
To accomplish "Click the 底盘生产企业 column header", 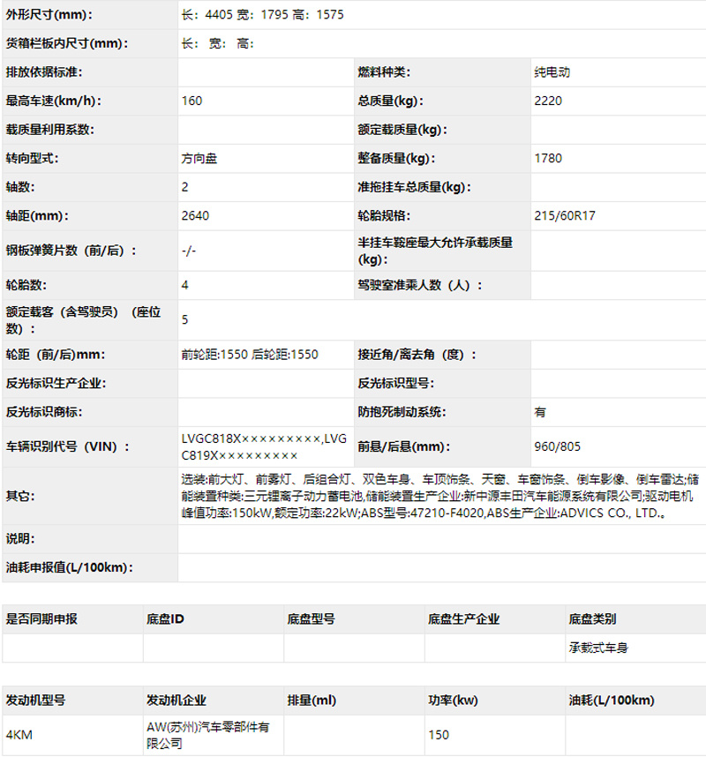I will [x=463, y=619].
